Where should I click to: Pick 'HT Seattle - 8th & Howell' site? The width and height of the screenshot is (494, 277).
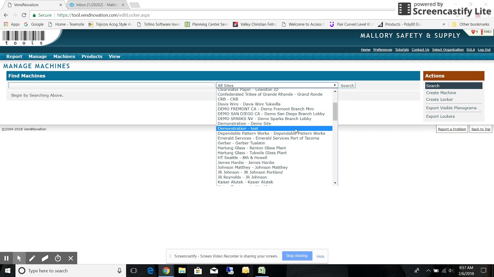click(274, 158)
